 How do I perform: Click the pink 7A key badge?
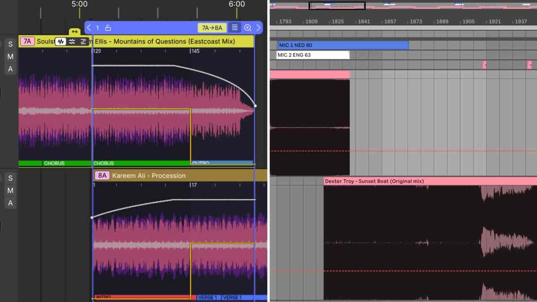click(27, 41)
